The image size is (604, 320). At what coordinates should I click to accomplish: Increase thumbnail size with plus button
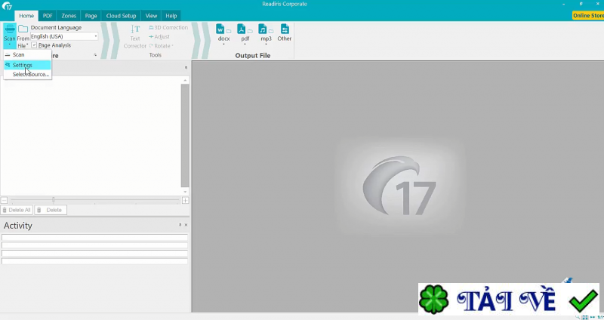pos(185,200)
